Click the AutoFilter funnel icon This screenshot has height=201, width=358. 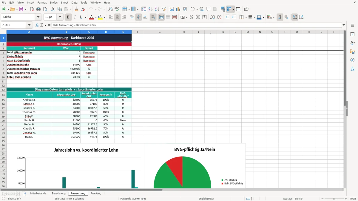(163, 9)
